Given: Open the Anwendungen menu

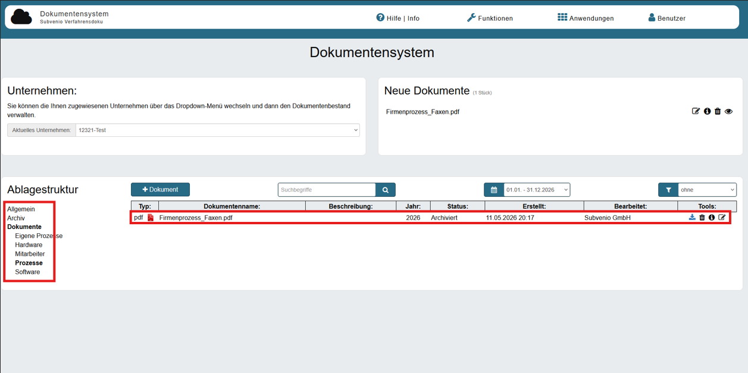Looking at the screenshot, I should (x=586, y=18).
